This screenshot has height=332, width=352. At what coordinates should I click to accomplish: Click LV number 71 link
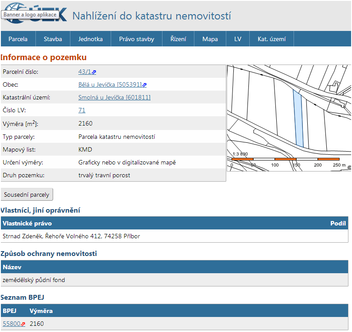point(82,110)
